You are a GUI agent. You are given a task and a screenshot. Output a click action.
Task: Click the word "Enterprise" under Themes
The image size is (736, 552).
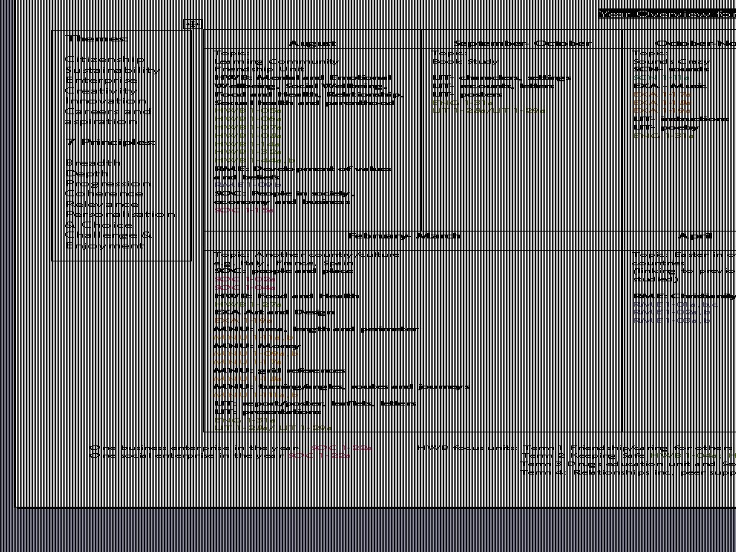101,80
